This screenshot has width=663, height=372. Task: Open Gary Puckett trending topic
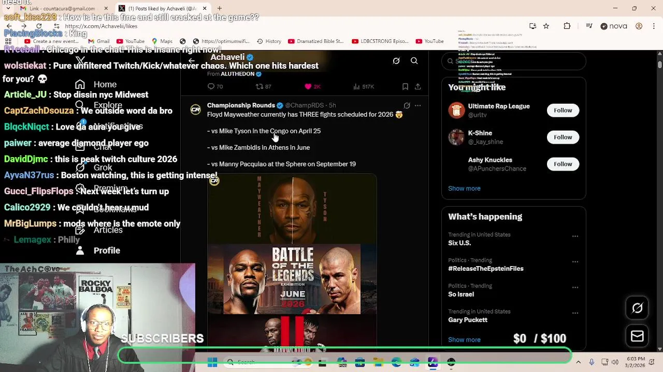[468, 320]
